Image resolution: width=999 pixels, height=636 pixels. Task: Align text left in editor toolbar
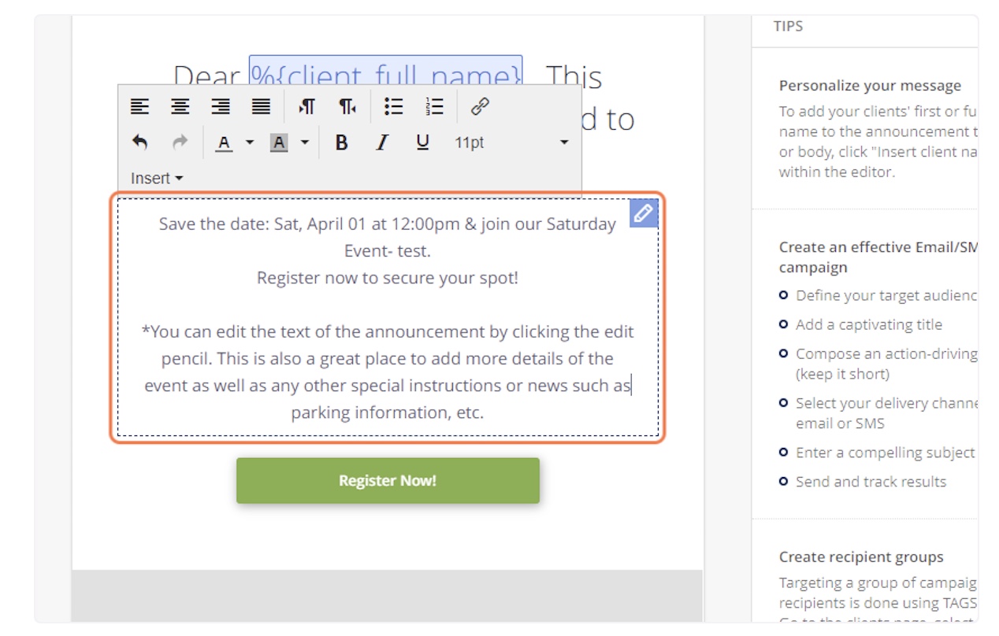tap(140, 106)
